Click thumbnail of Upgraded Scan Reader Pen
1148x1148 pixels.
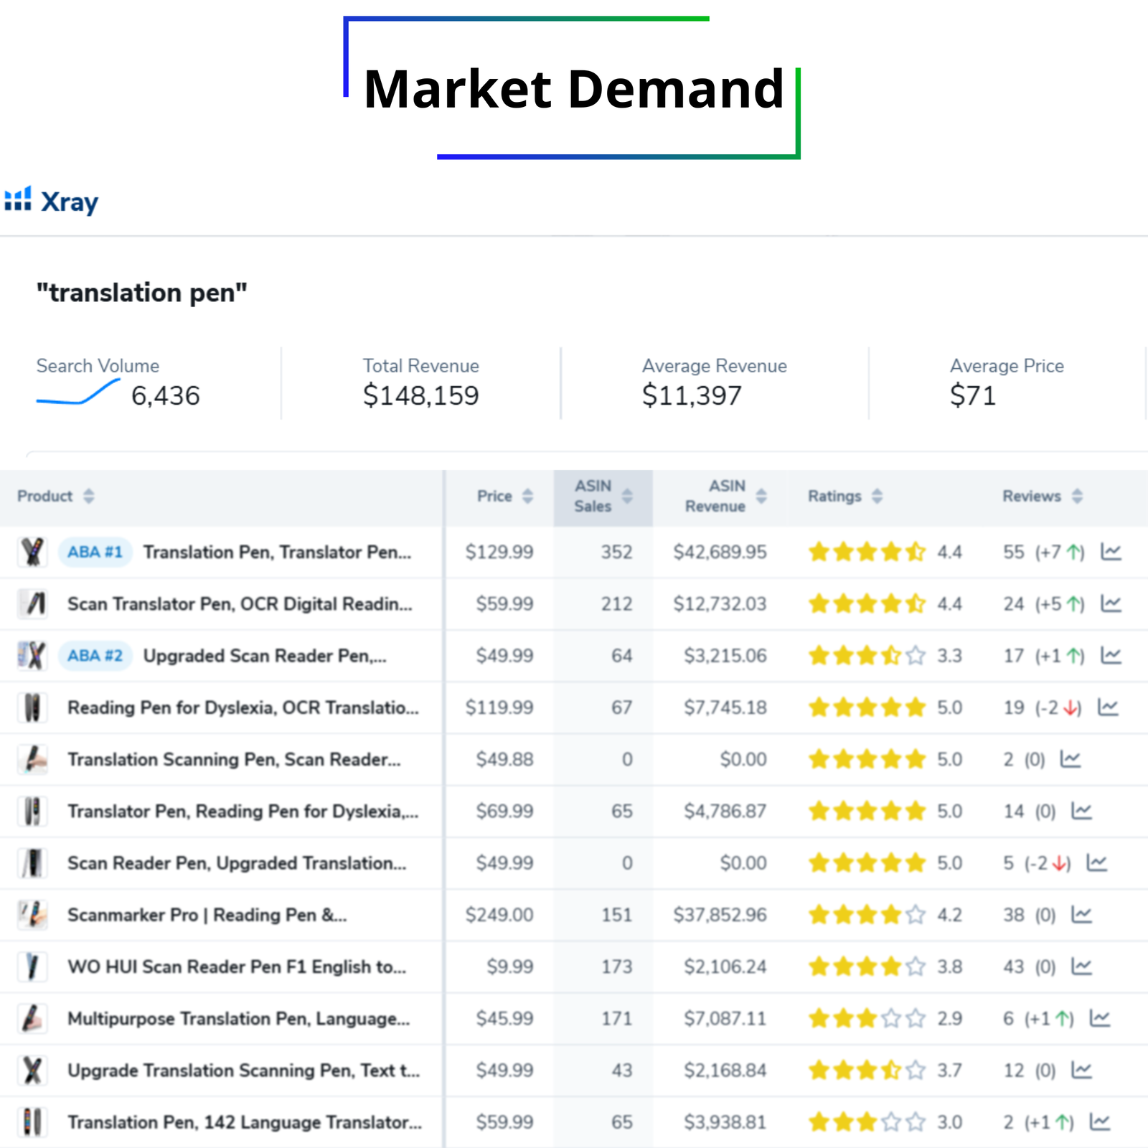tap(32, 655)
